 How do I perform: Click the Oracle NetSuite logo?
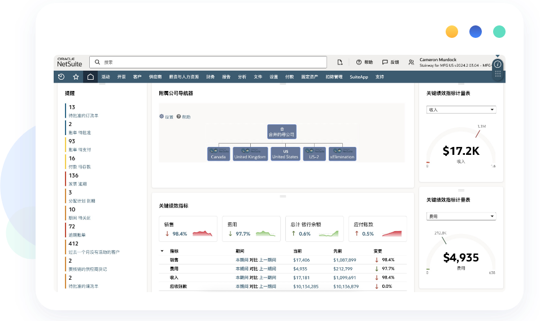click(71, 62)
